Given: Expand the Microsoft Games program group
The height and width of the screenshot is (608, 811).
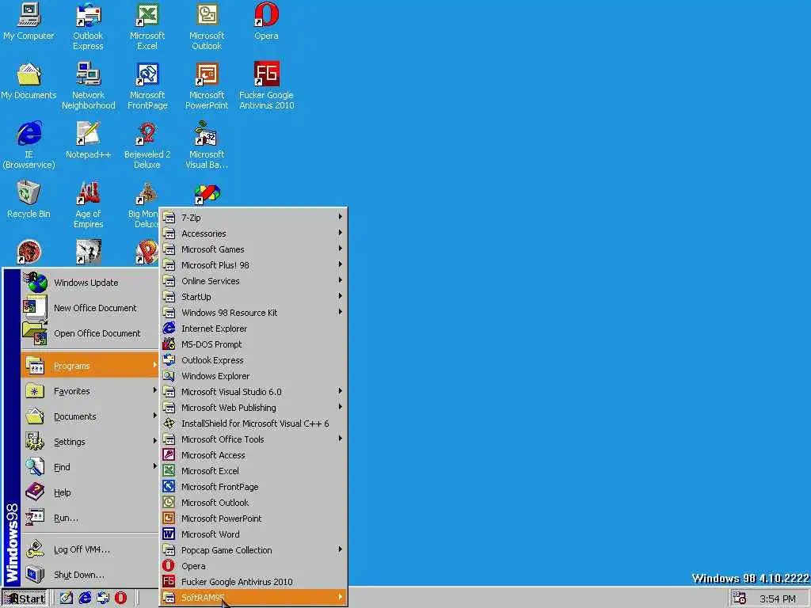Looking at the screenshot, I should 253,249.
